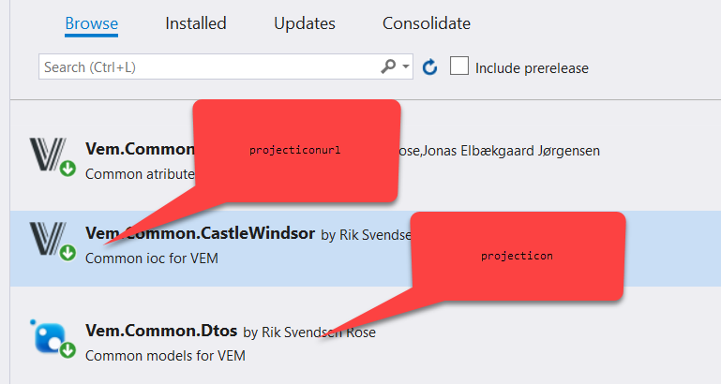The height and width of the screenshot is (384, 721).
Task: Click the red projecticonurl callout
Action: [x=296, y=150]
